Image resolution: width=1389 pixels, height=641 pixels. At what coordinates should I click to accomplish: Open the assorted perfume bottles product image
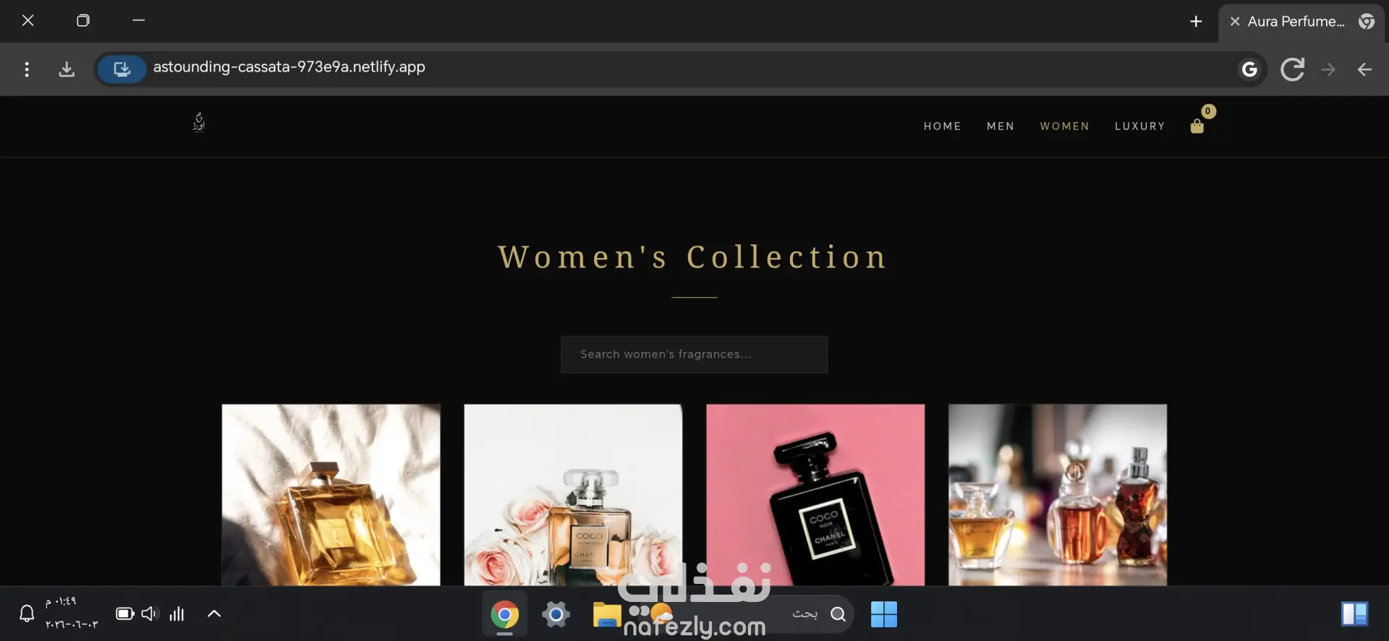[1058, 495]
